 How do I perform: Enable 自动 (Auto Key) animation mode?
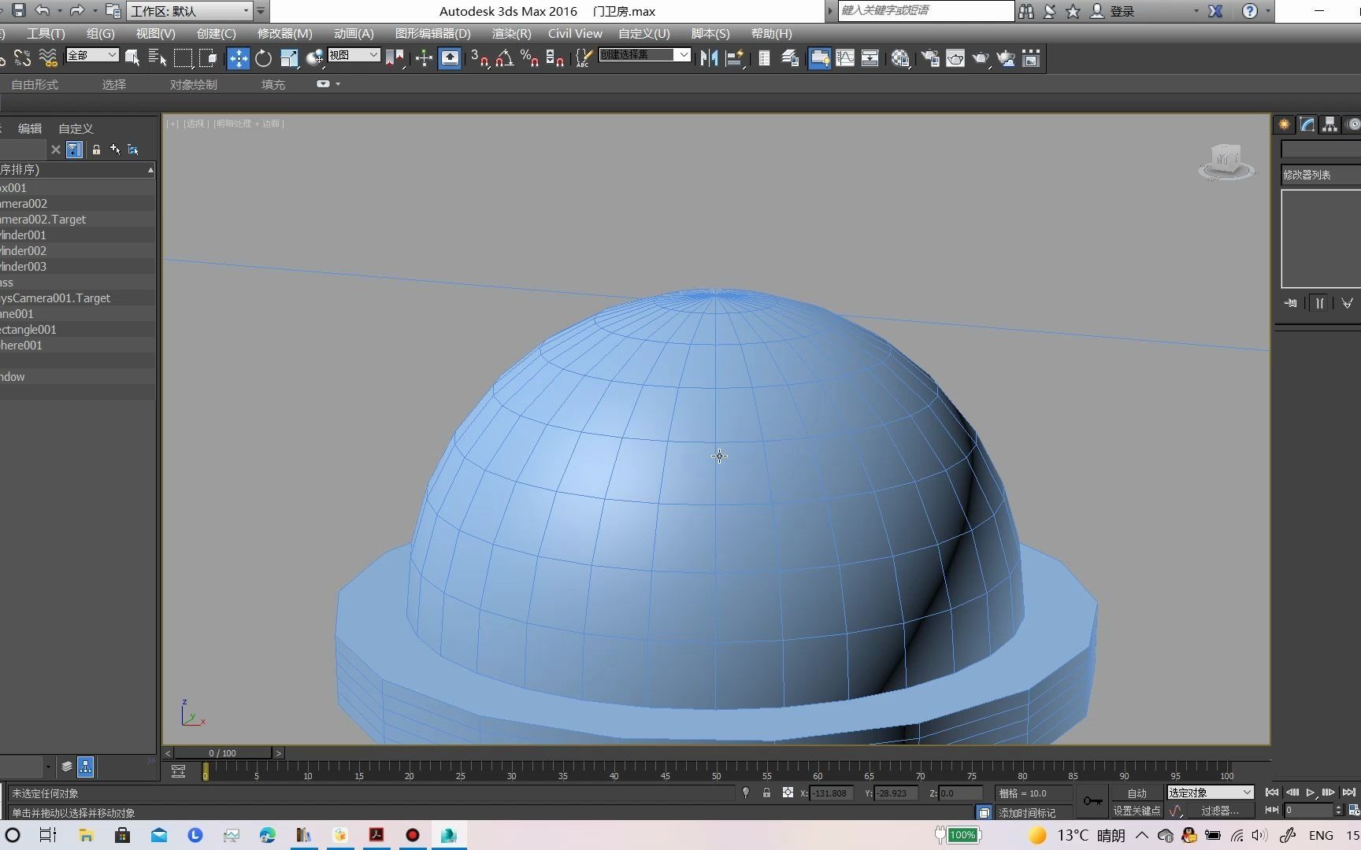click(1137, 793)
